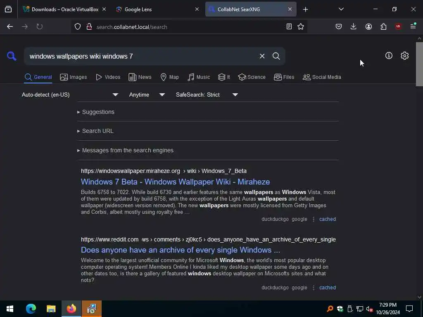Open the Extensions puzzle icon
The image size is (423, 317).
(383, 26)
